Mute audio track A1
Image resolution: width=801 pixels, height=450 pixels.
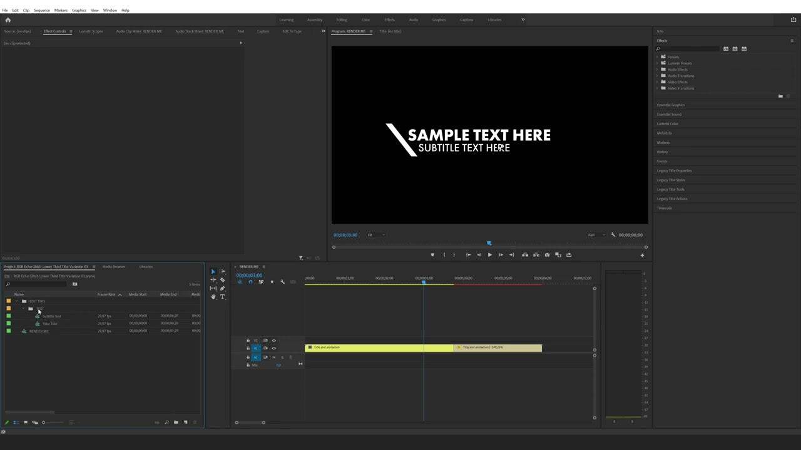coord(273,357)
